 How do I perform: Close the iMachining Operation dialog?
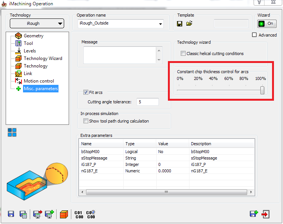[x=274, y=3]
